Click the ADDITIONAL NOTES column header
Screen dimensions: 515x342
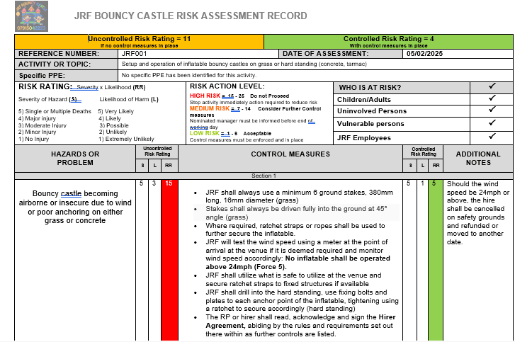[x=478, y=158]
